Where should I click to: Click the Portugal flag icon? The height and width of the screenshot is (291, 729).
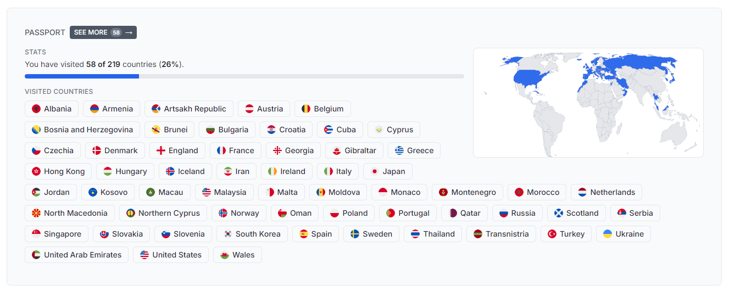(391, 213)
